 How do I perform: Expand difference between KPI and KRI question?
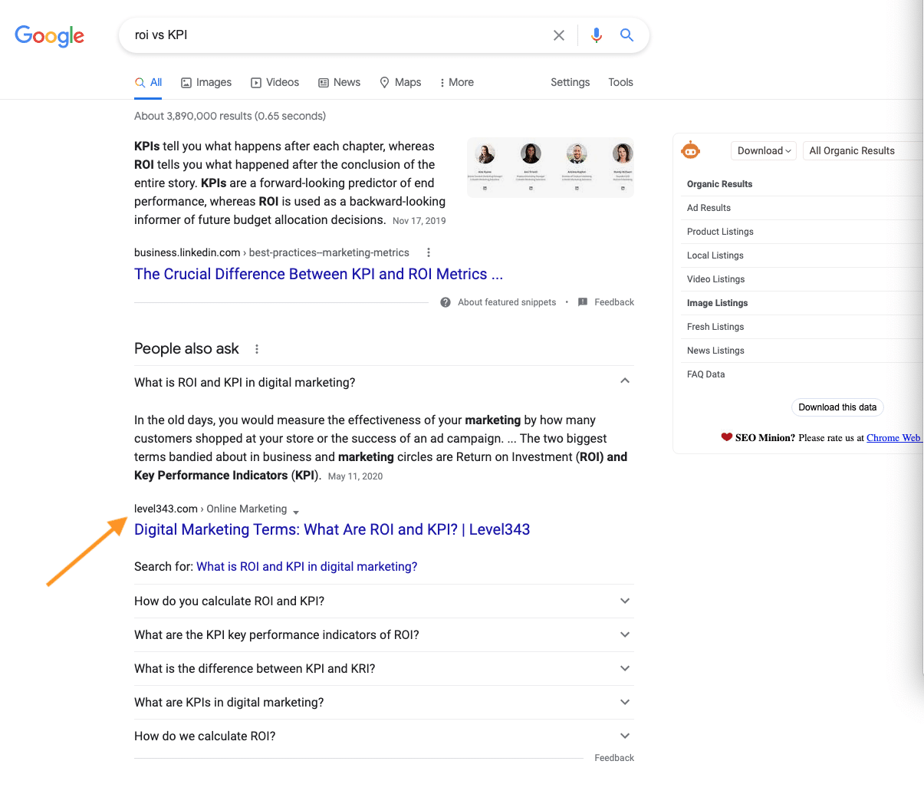[384, 668]
